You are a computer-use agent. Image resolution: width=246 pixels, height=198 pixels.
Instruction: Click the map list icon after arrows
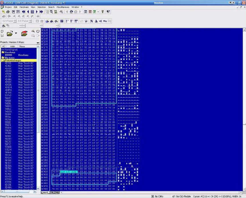[x=47, y=12]
